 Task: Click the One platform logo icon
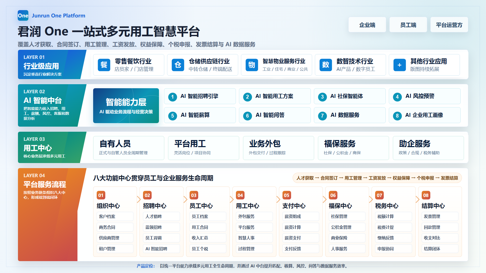point(23,15)
